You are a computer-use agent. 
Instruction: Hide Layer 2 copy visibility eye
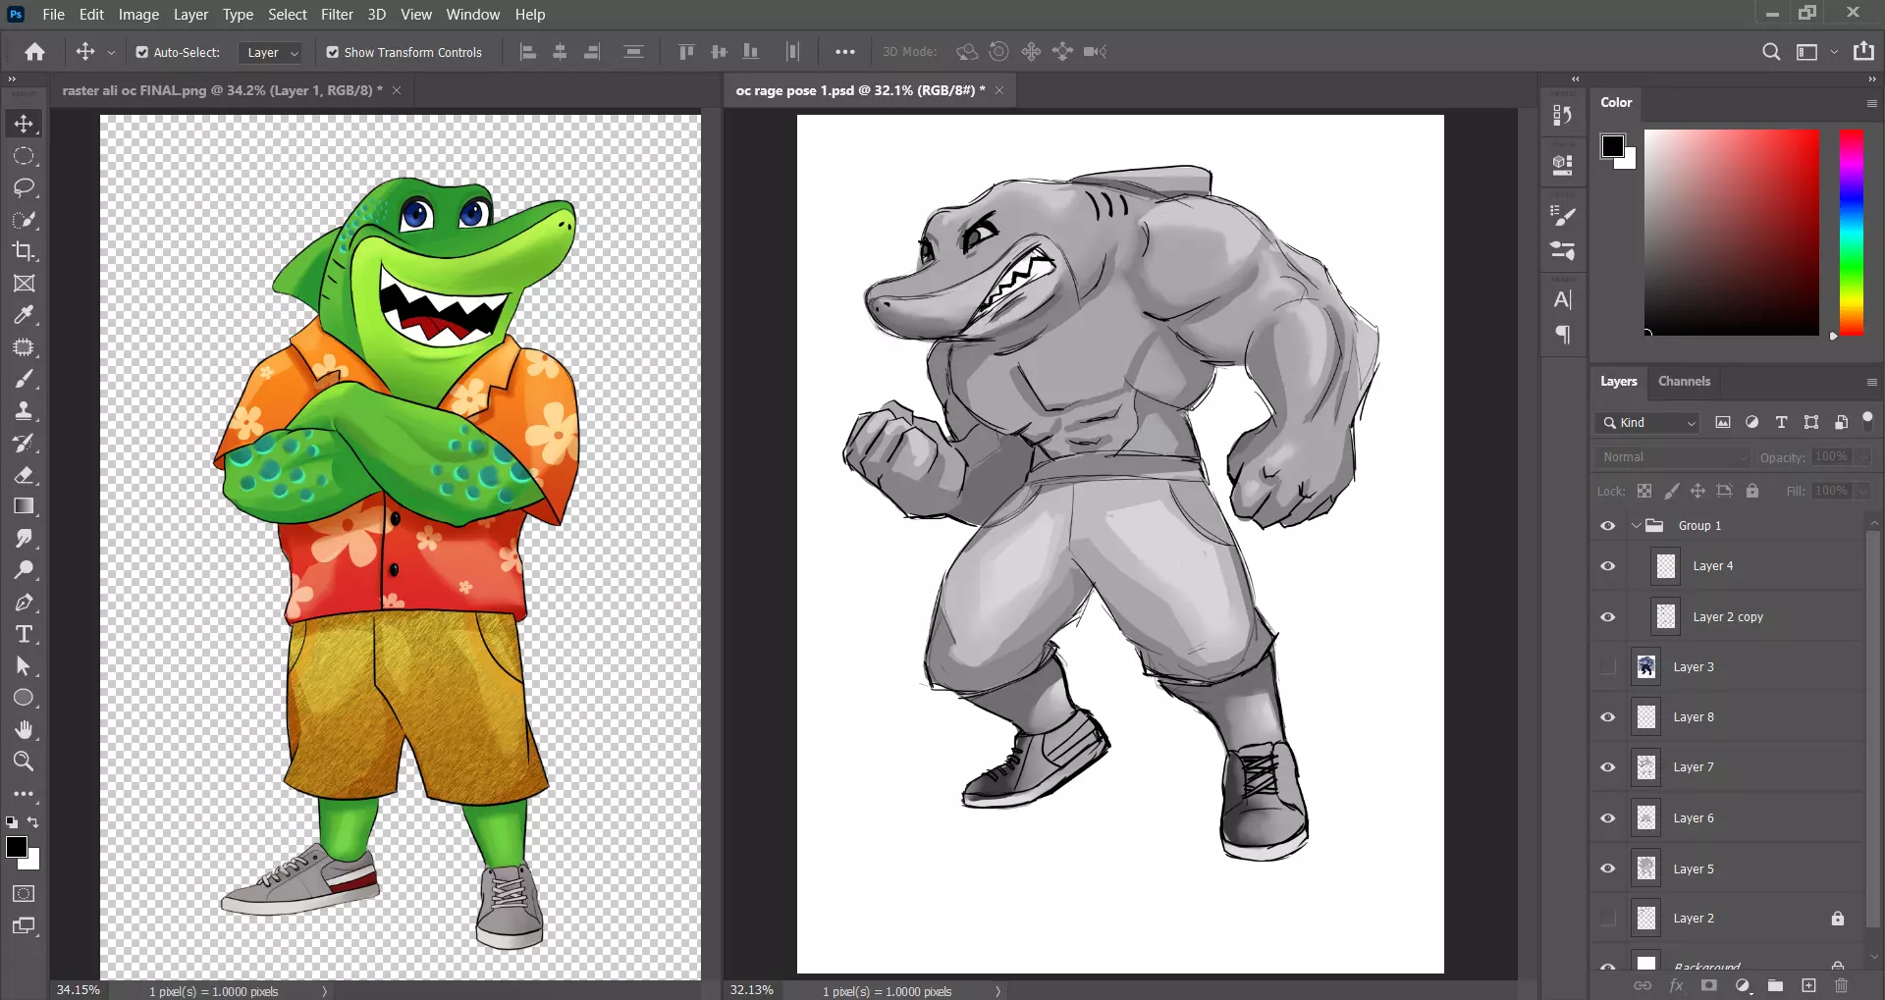[1608, 617]
